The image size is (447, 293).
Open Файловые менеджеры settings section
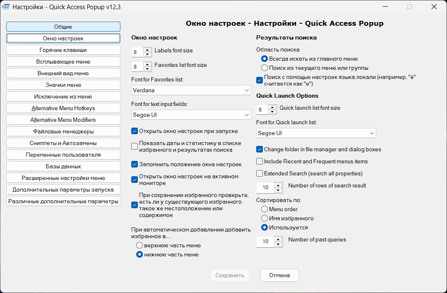click(63, 131)
